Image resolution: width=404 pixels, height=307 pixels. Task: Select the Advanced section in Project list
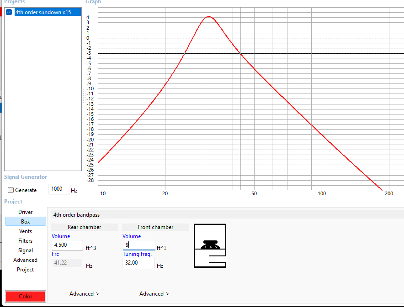click(x=26, y=260)
